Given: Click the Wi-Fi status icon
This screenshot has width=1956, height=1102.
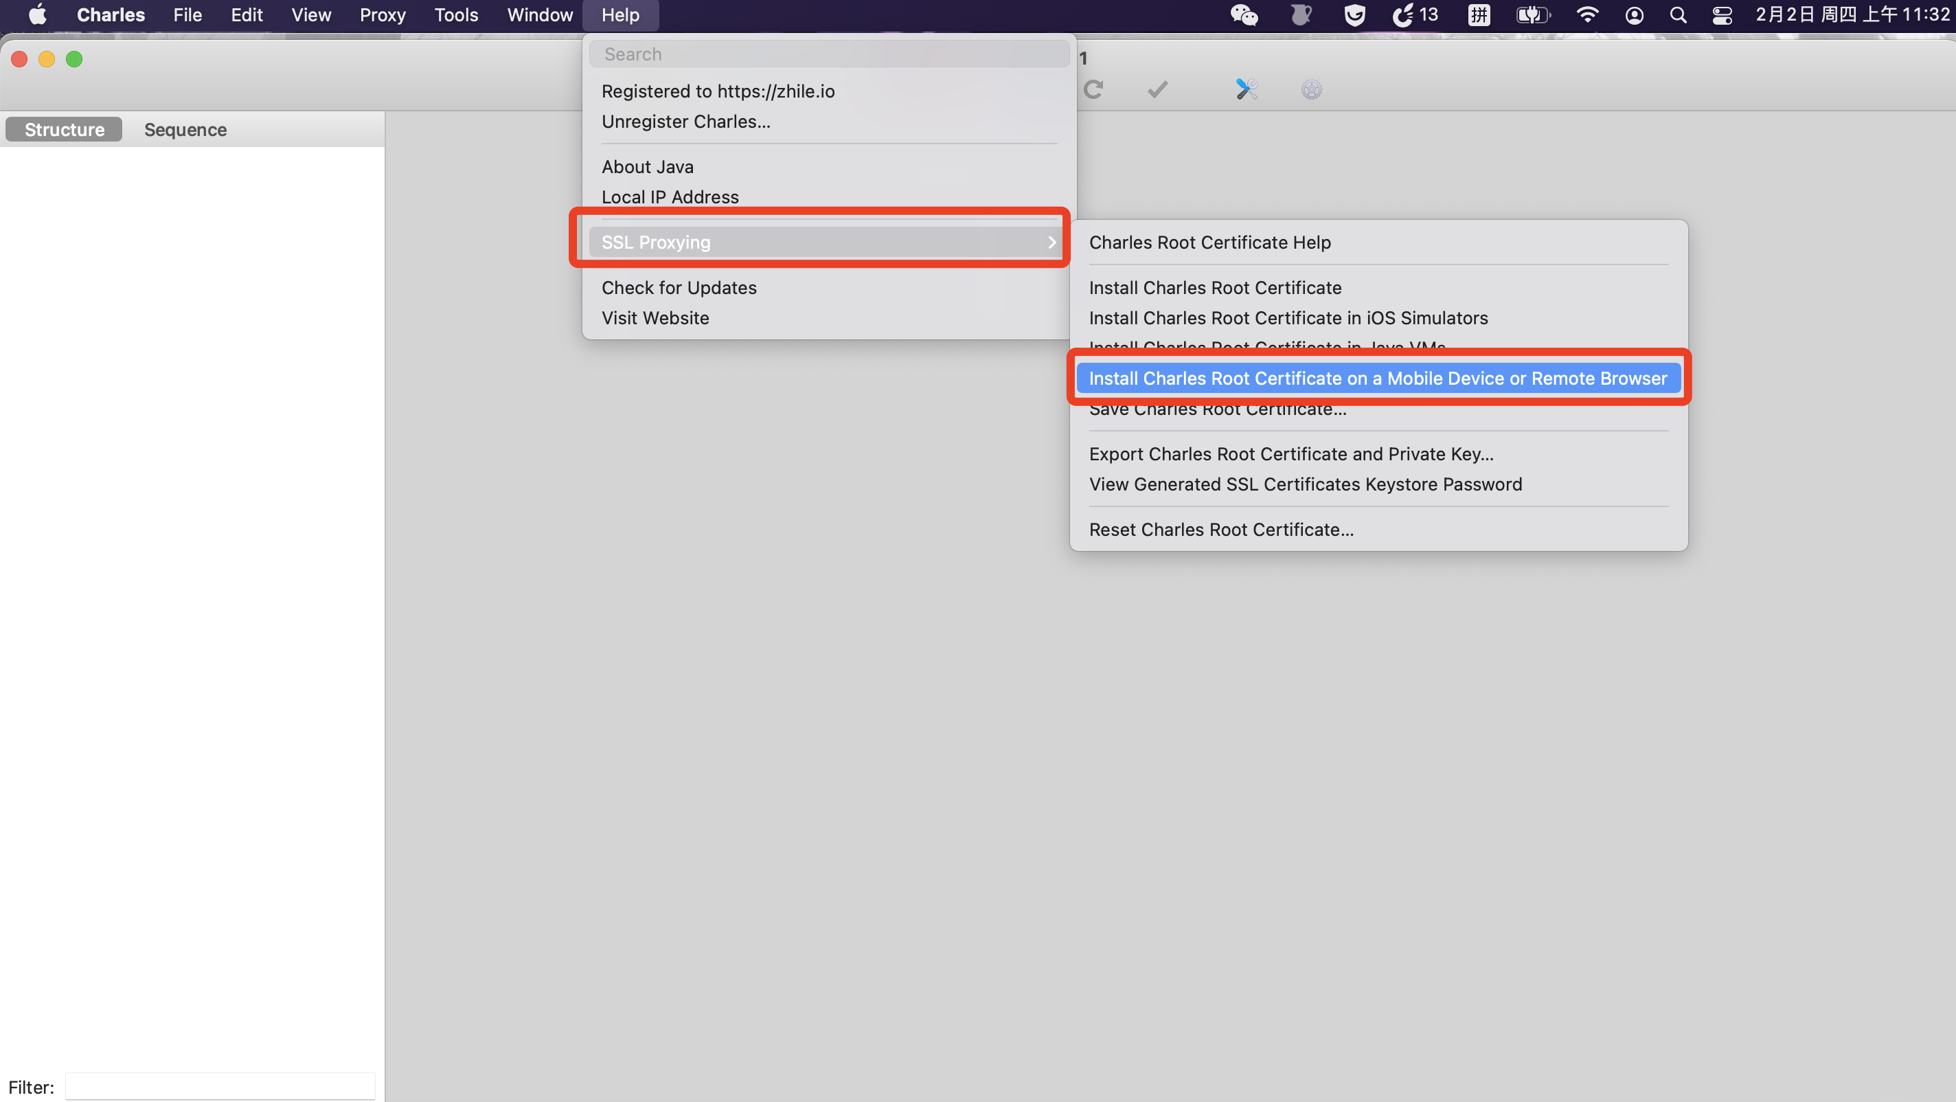Looking at the screenshot, I should [1587, 15].
